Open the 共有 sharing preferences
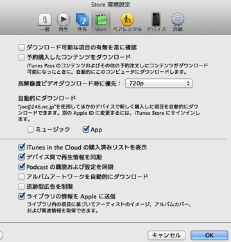The width and height of the screenshot is (231, 242). pos(82,22)
